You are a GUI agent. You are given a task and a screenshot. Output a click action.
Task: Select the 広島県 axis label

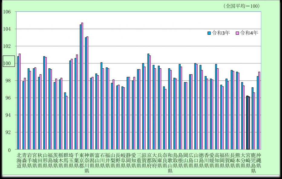pyautogui.click(x=191, y=161)
